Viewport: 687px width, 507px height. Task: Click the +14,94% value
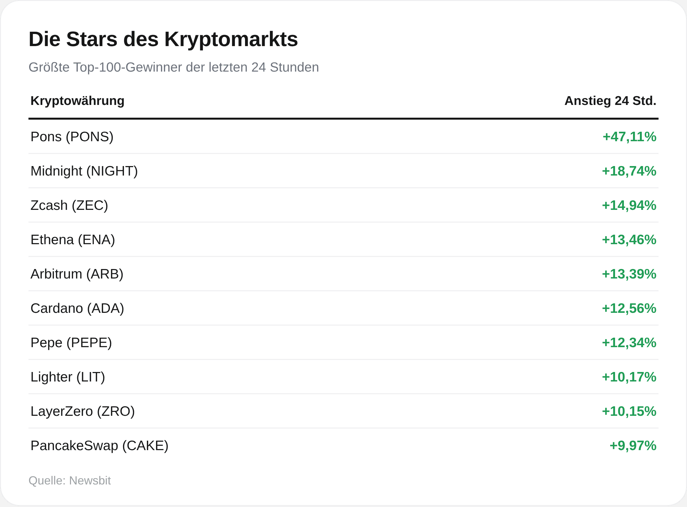(x=629, y=205)
